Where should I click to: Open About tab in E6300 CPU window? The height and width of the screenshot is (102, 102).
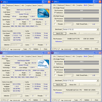[40, 6]
